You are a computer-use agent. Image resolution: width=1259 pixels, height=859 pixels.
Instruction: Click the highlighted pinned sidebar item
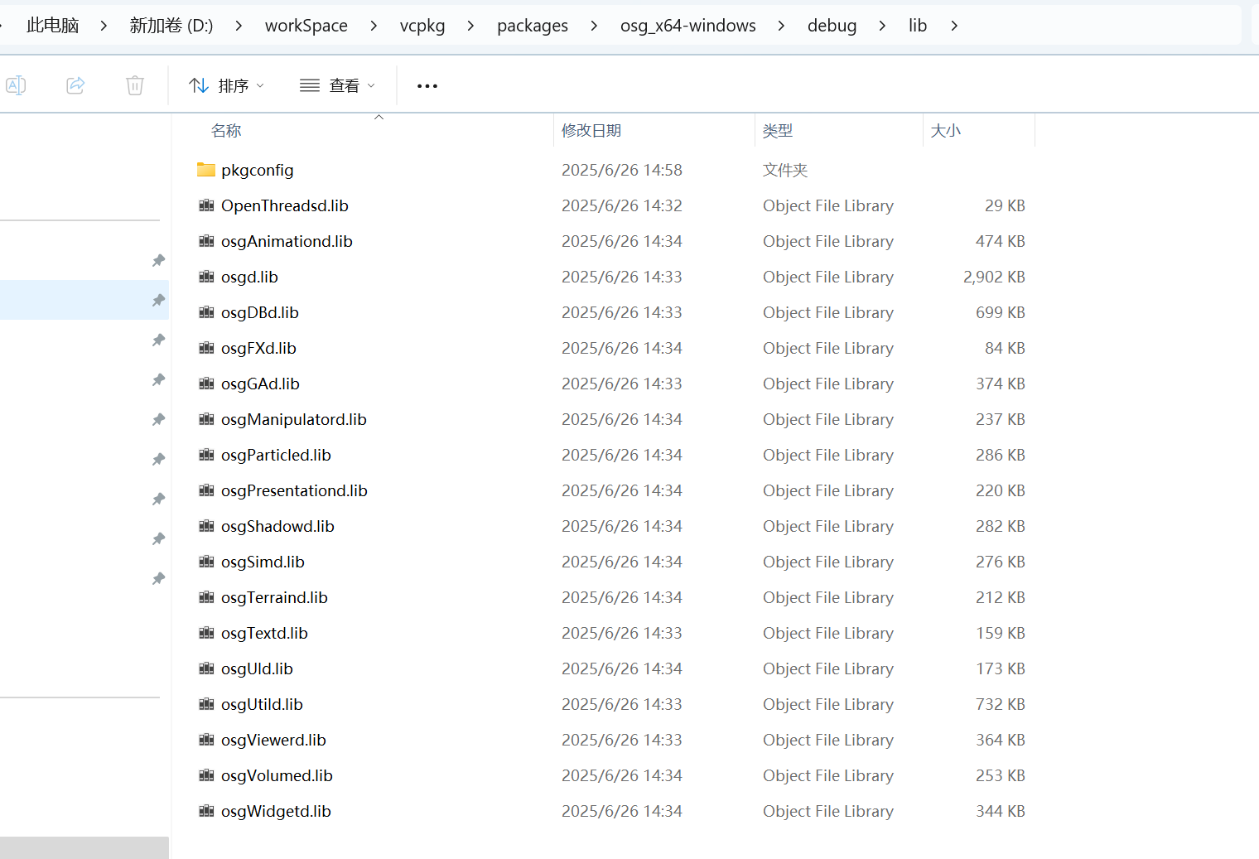tap(84, 300)
